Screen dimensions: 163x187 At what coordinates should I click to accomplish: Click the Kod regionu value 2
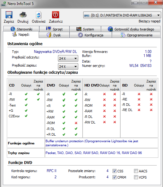click(55, 177)
